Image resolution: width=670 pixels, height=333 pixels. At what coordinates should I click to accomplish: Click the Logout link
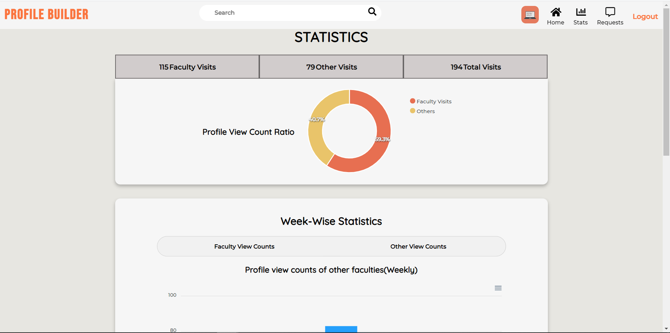[x=645, y=16]
